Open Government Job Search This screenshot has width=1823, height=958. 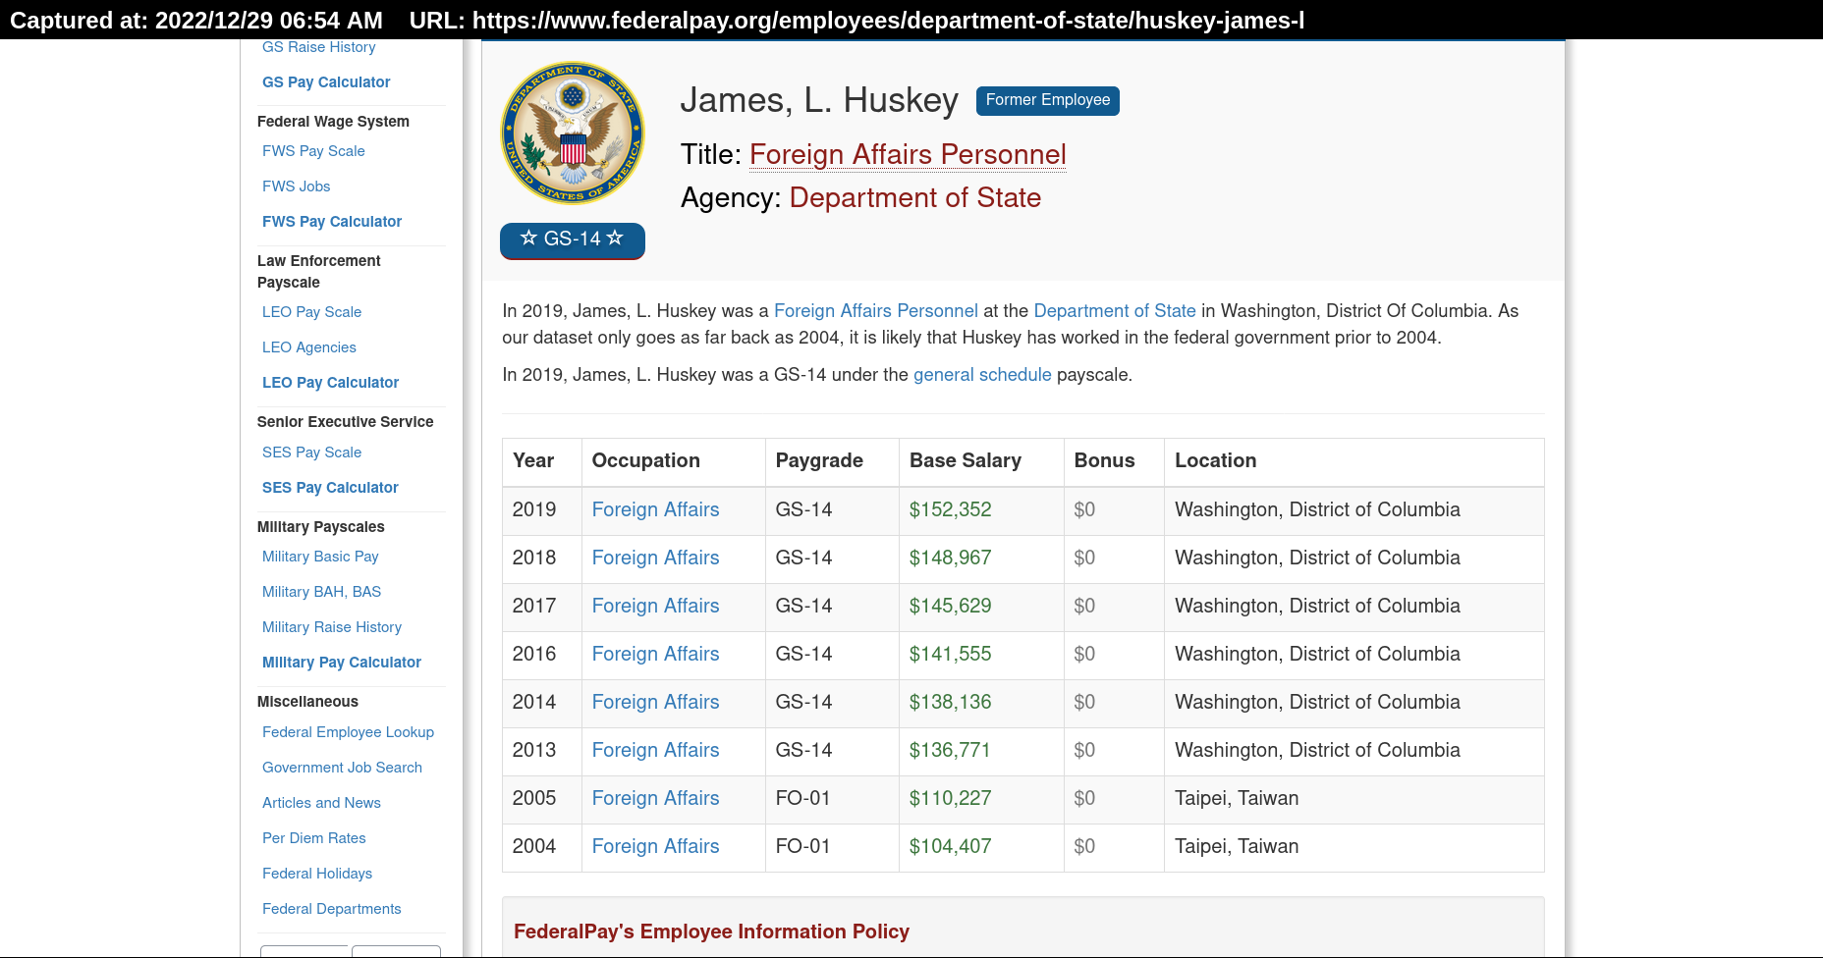coord(342,768)
